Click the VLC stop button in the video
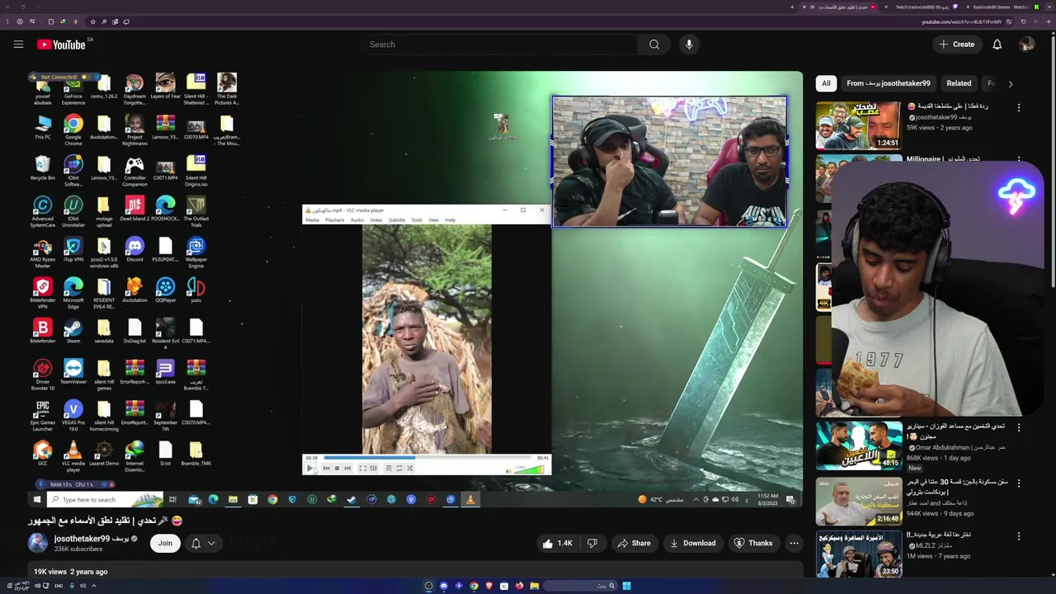This screenshot has height=594, width=1056. point(337,469)
